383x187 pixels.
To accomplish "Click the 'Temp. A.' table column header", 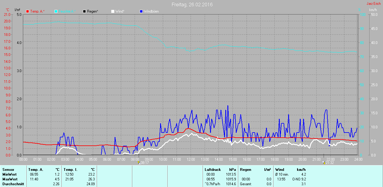I will pyautogui.click(x=36, y=170).
